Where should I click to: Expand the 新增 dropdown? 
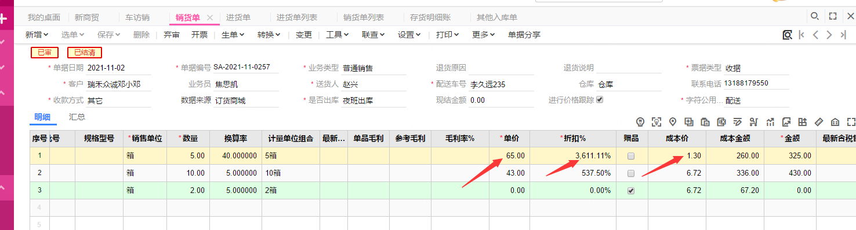point(37,35)
